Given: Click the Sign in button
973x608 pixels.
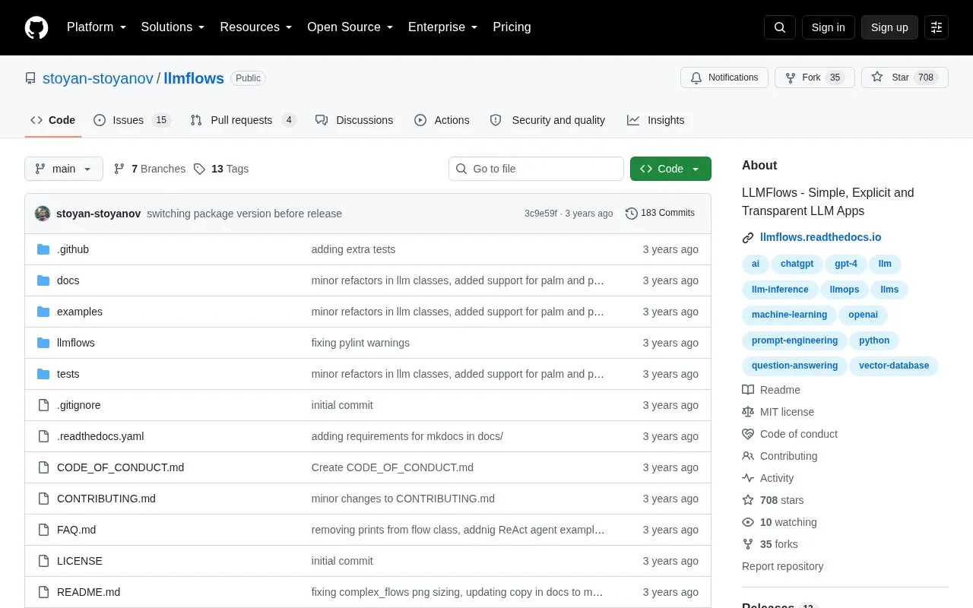Looking at the screenshot, I should pyautogui.click(x=828, y=27).
